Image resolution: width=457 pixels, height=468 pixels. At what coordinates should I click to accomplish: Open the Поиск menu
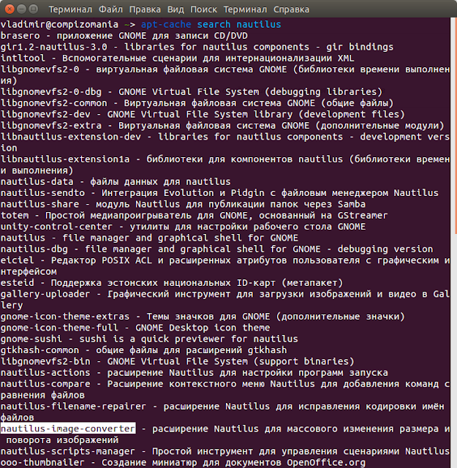click(x=204, y=10)
